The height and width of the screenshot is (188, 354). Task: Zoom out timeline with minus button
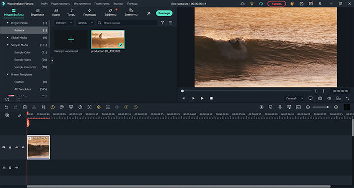tap(308, 107)
